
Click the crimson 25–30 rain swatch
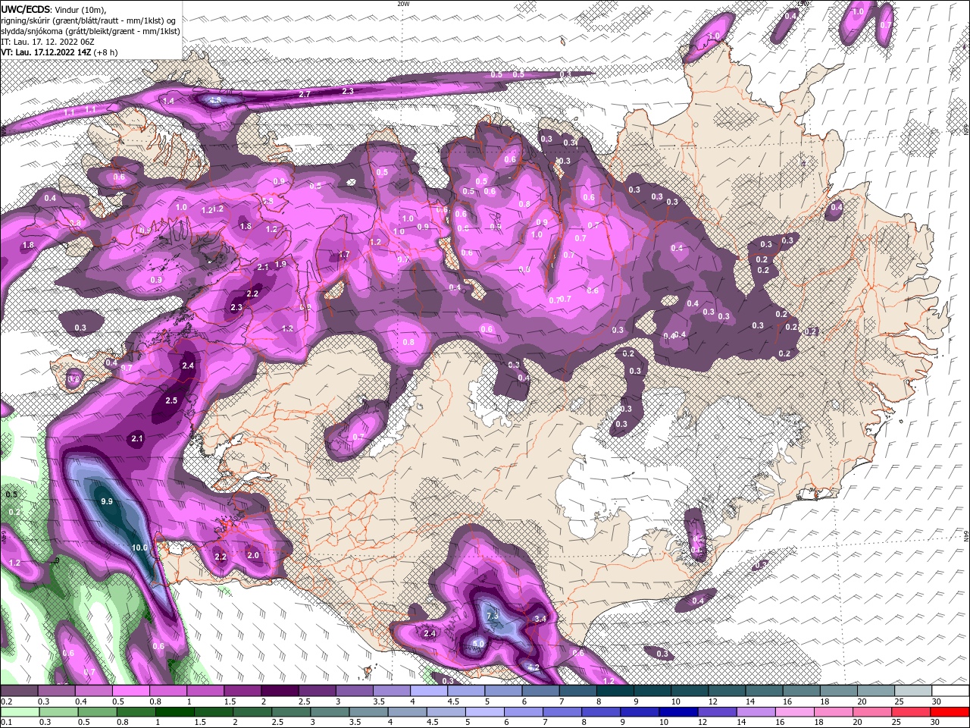[x=913, y=711]
